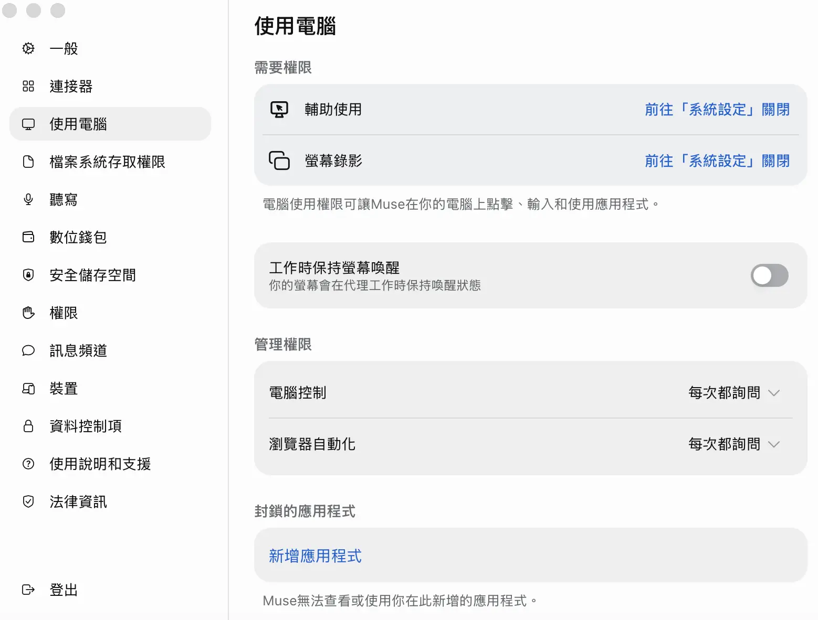Image resolution: width=818 pixels, height=620 pixels.
Task: Open the 裝置 section
Action: (x=110, y=389)
